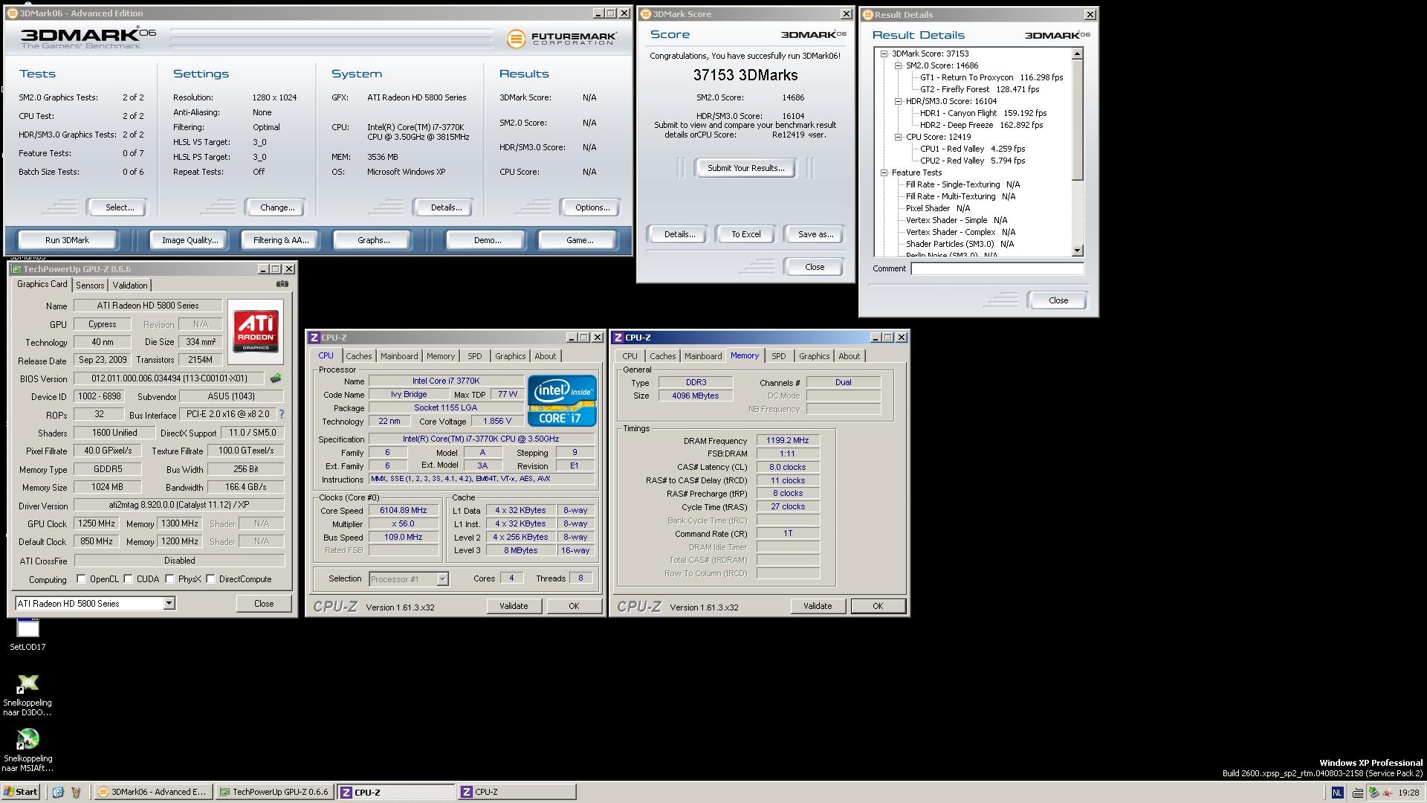
Task: Toggle the PhysX checkbox
Action: pos(170,579)
